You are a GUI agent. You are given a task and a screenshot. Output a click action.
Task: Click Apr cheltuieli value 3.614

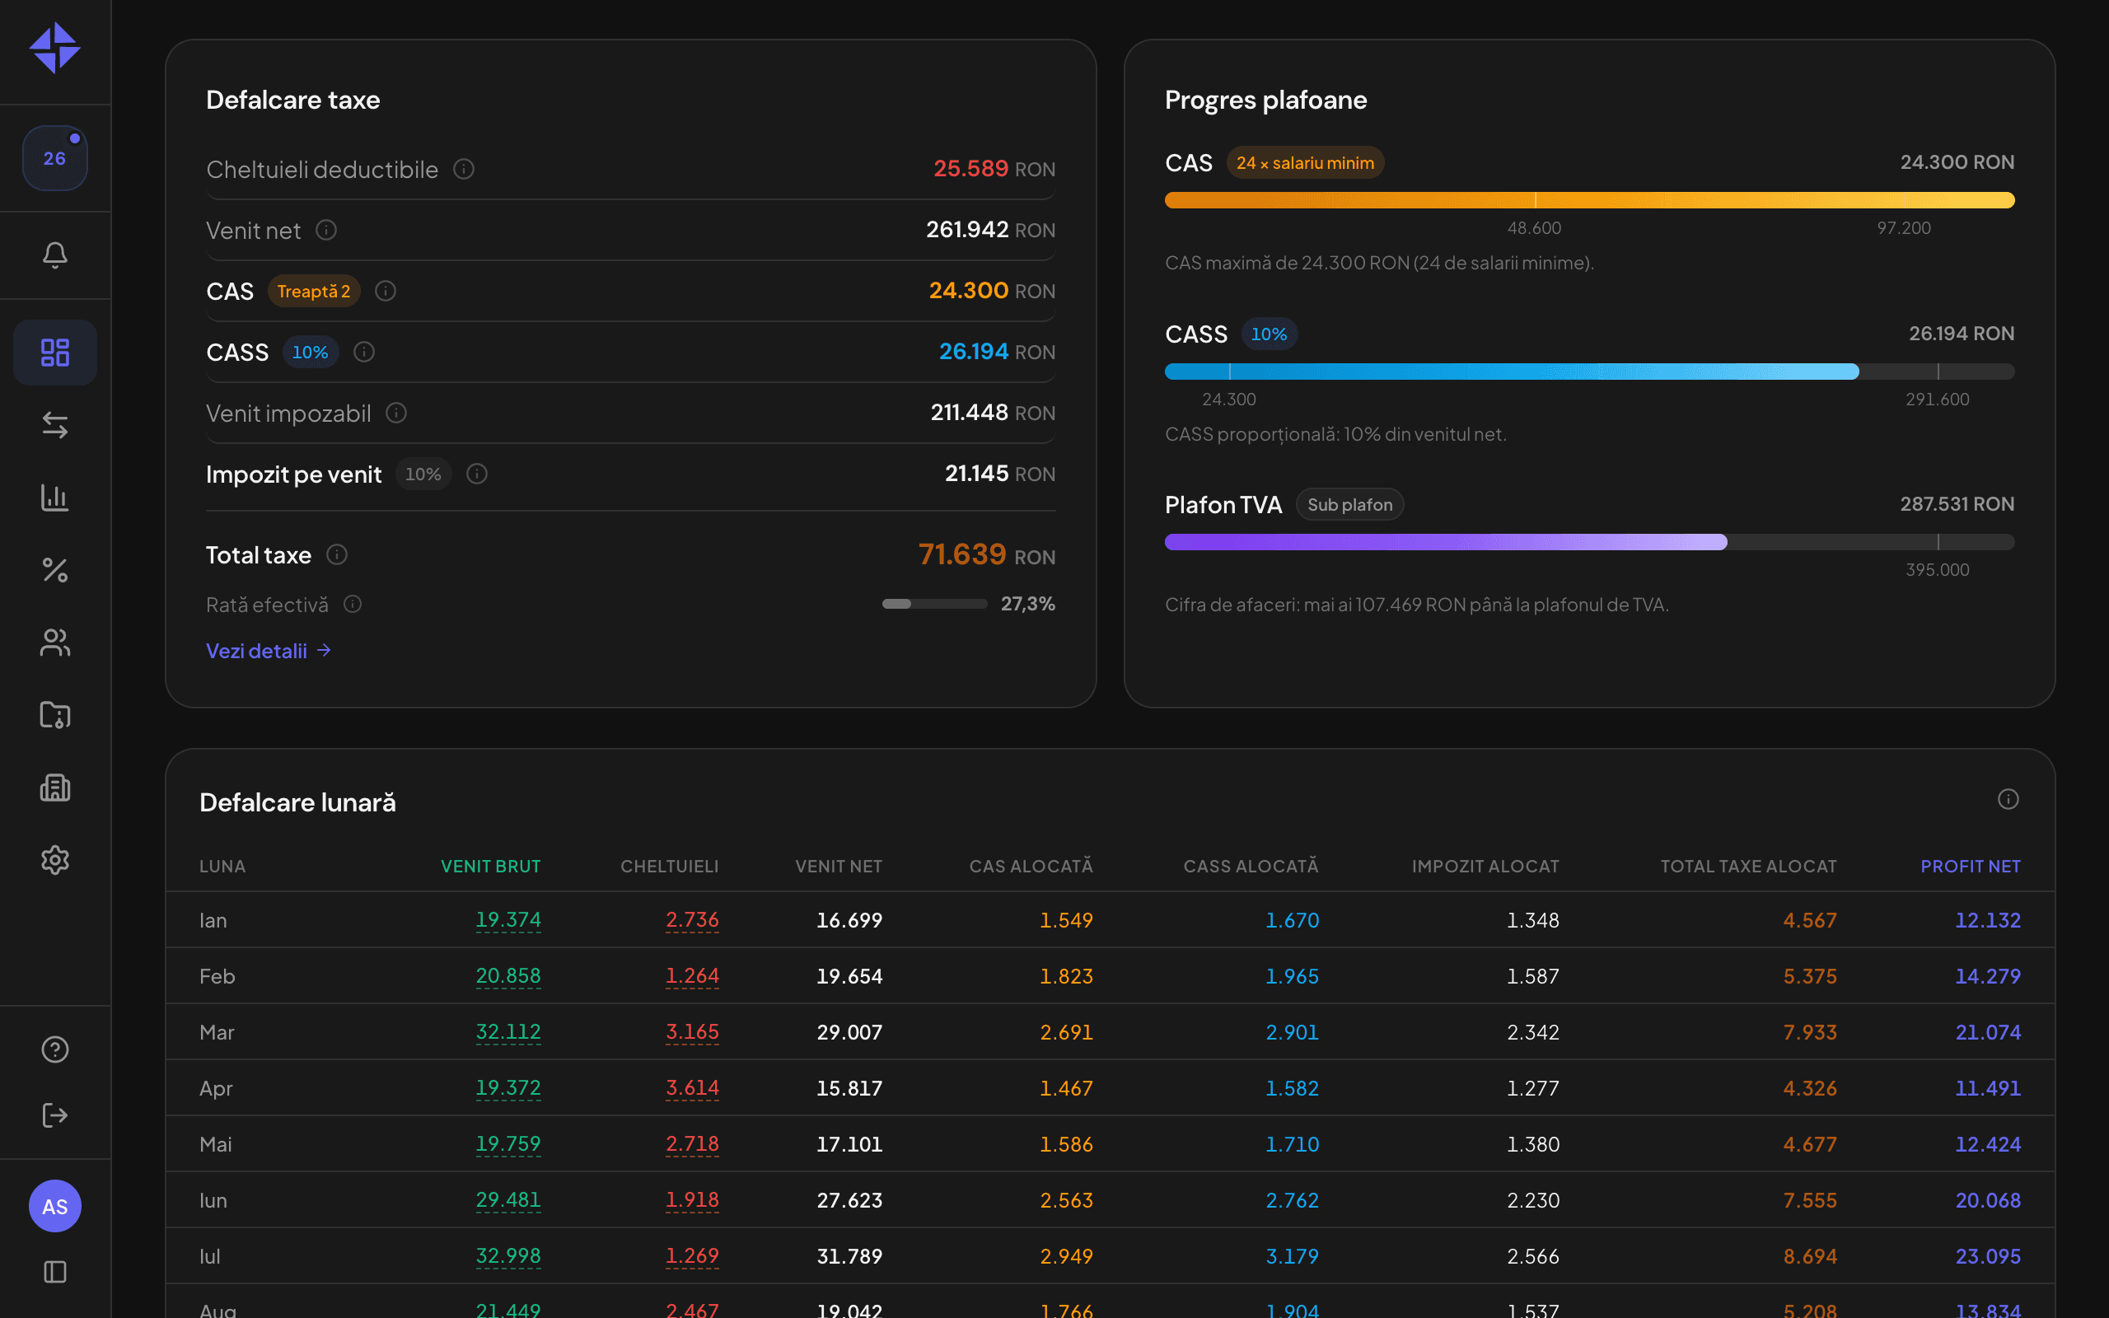tap(692, 1088)
